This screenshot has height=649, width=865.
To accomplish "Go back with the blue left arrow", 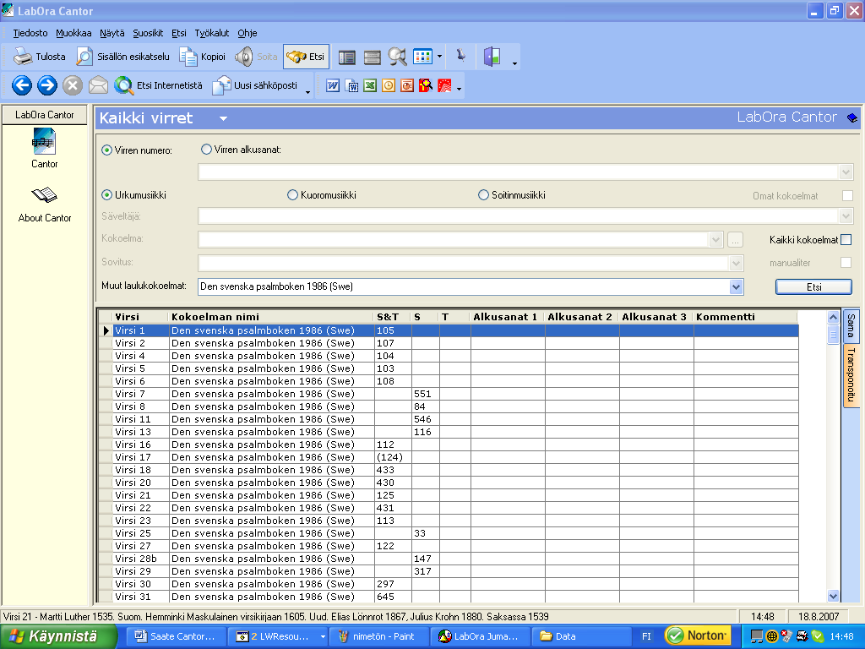I will coord(22,85).
